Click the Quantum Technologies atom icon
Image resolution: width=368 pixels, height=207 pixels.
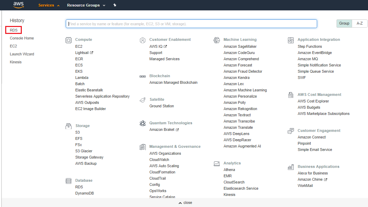pyautogui.click(x=143, y=123)
